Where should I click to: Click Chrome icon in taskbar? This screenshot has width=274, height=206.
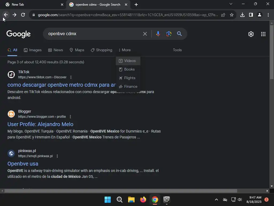[x=155, y=200]
